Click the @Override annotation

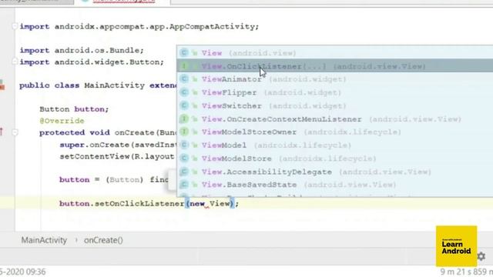(62, 121)
